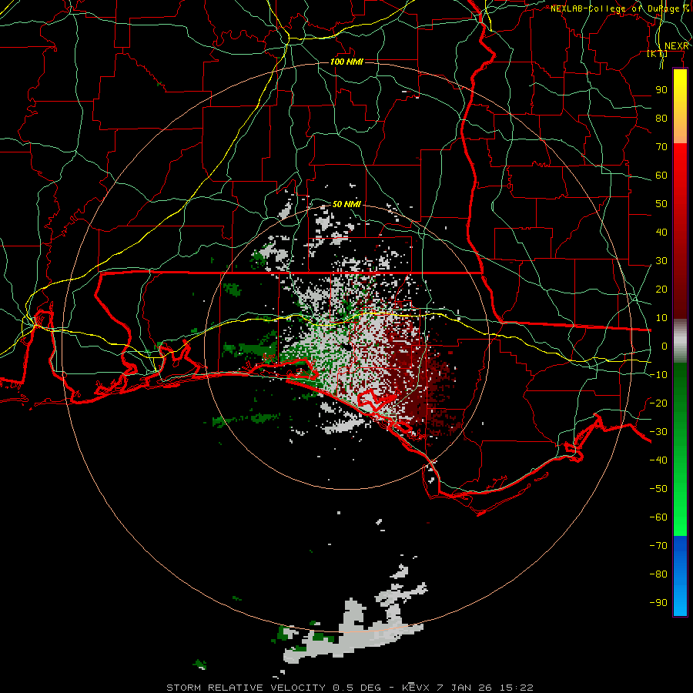Click the "KEVX" radar site identifier
Screen dimensions: 693x693
pyautogui.click(x=417, y=688)
